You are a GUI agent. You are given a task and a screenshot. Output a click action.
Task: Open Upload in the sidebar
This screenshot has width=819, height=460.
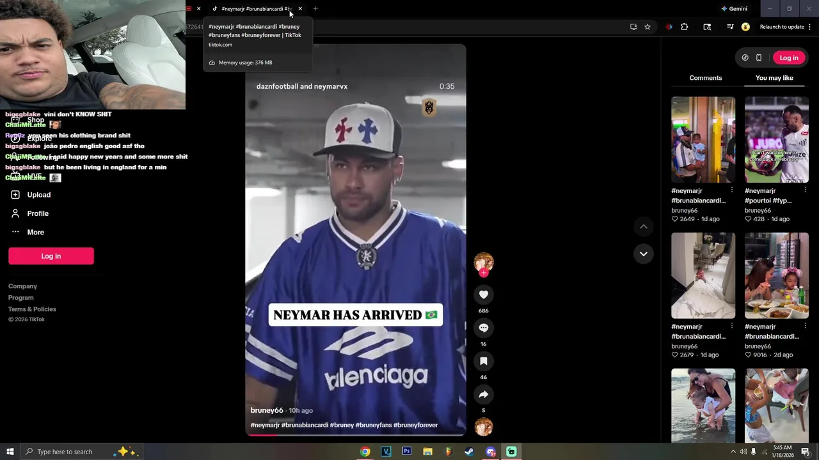39,195
